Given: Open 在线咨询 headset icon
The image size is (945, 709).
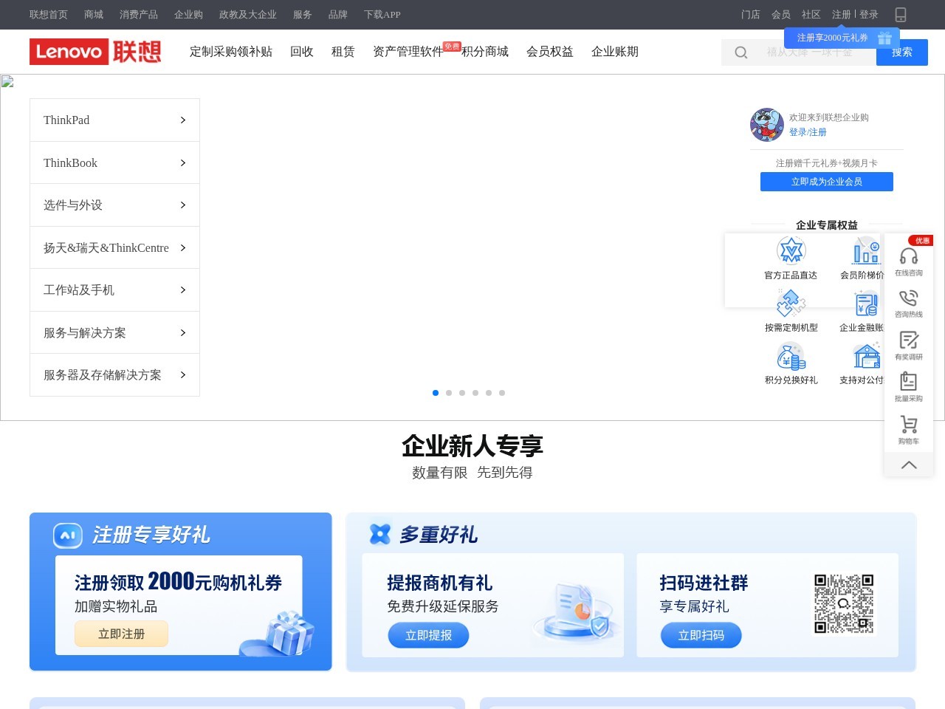Looking at the screenshot, I should pos(909,256).
